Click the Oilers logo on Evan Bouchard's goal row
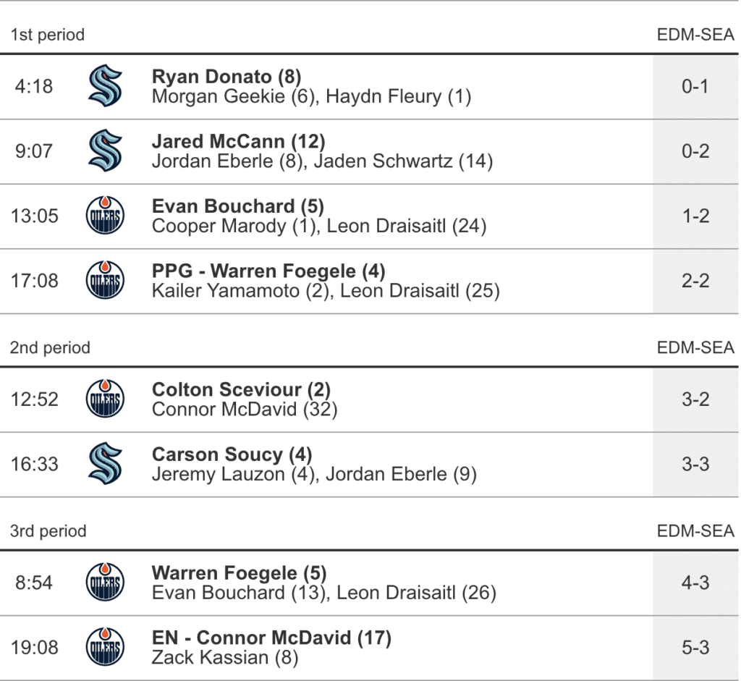The image size is (741, 681). point(105,216)
